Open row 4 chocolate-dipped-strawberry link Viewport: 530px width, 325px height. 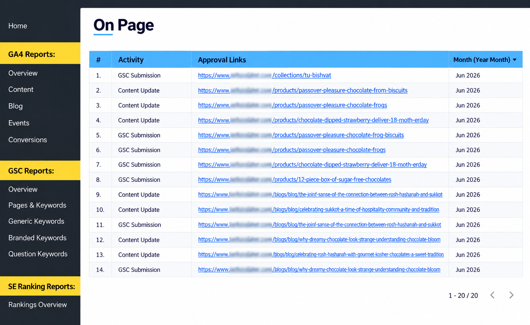[313, 120]
